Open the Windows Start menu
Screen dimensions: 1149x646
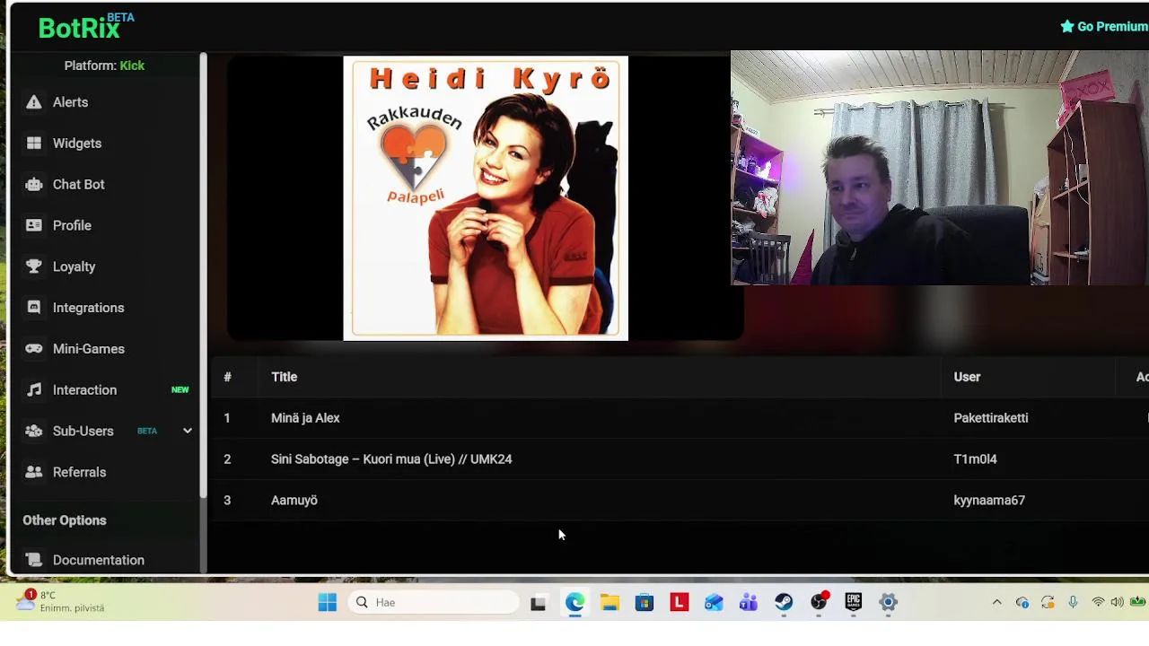coord(328,603)
